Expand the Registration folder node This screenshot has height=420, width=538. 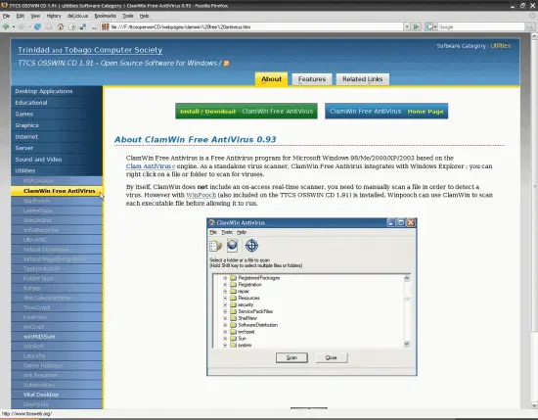pos(225,285)
